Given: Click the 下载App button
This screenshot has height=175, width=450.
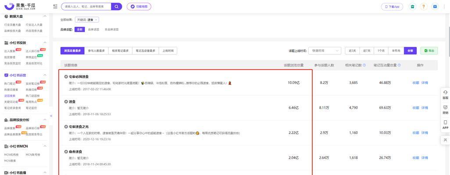Looking at the screenshot, I should (x=392, y=7).
